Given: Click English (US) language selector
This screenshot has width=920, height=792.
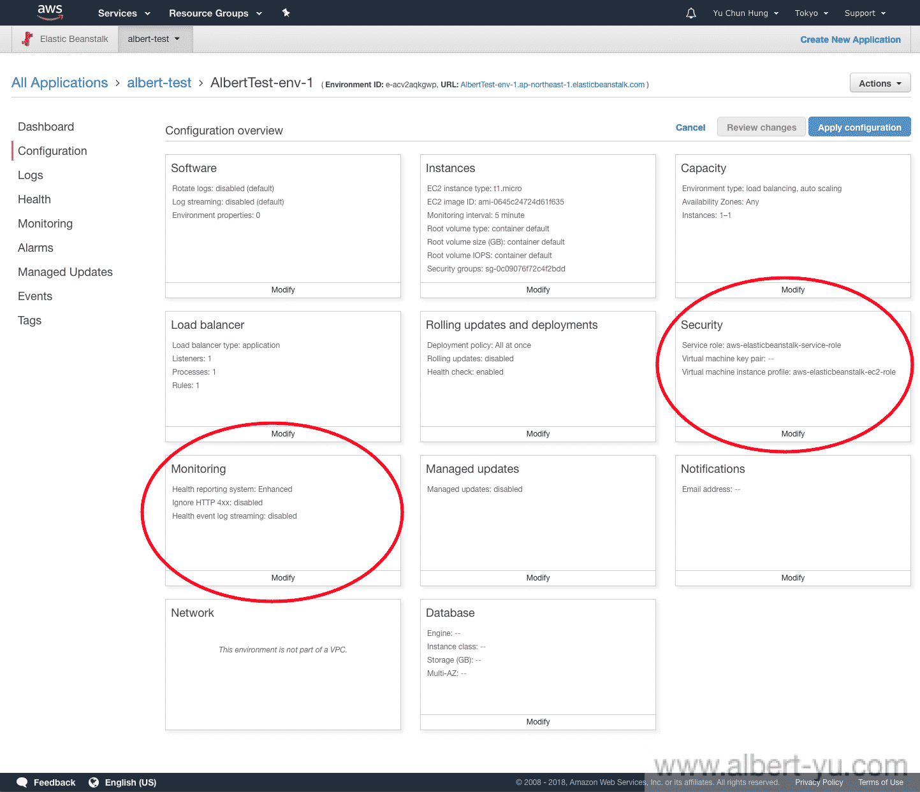Looking at the screenshot, I should (x=131, y=782).
